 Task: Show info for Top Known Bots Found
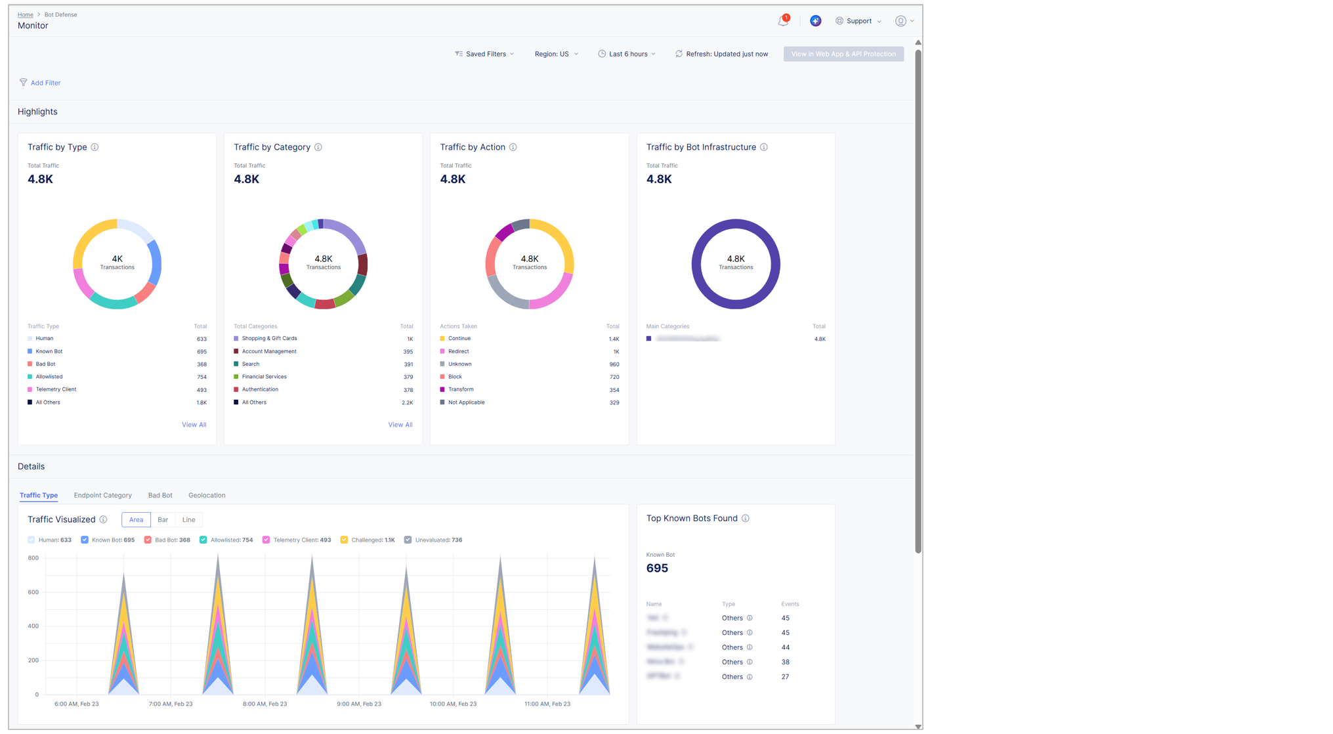tap(746, 518)
